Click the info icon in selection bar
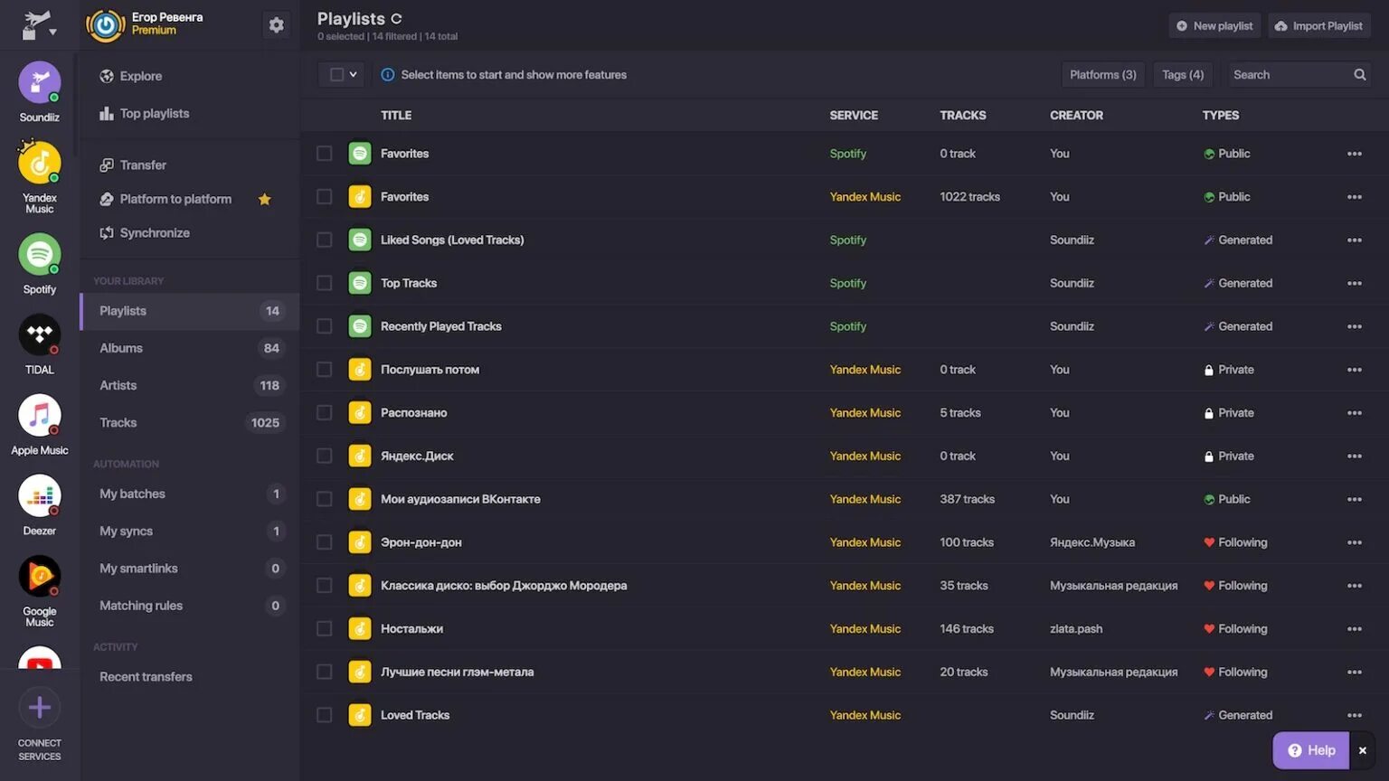1389x781 pixels. coord(388,75)
